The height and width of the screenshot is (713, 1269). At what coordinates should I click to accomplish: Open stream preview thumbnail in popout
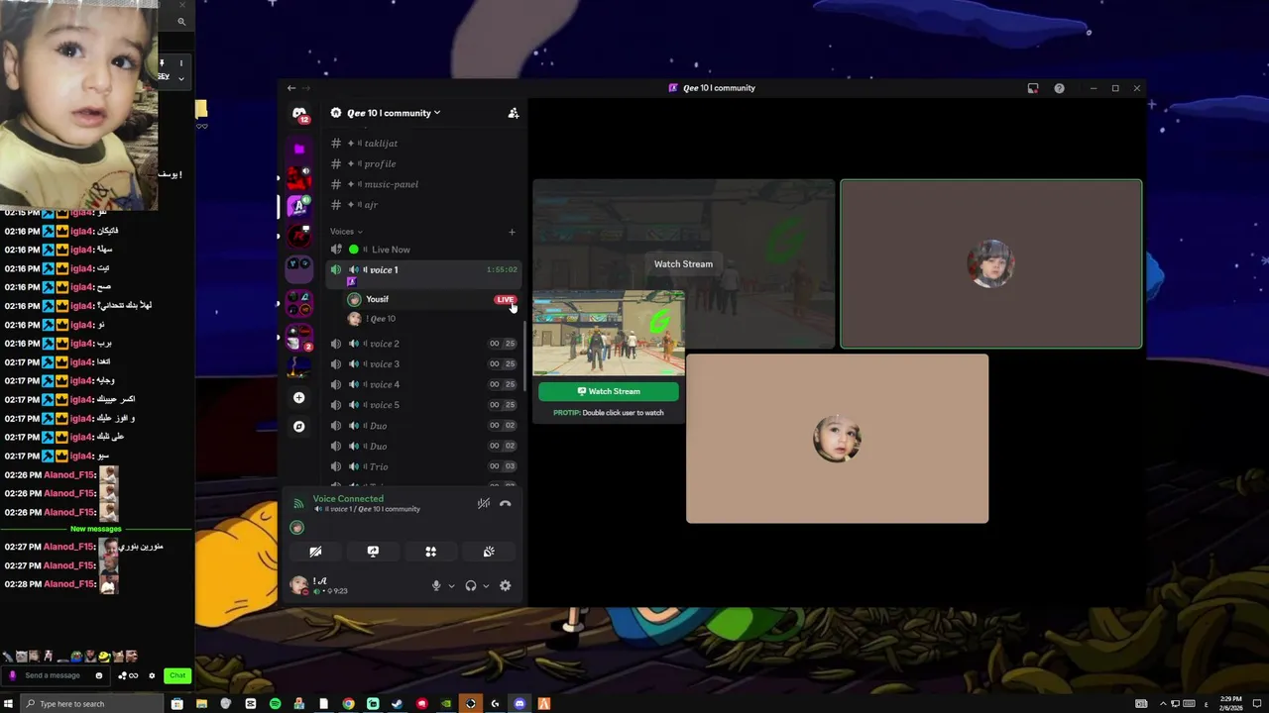pos(609,334)
